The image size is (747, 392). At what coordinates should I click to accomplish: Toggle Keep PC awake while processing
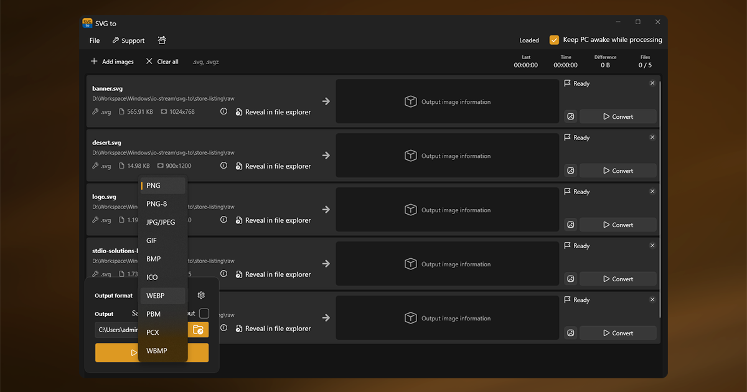click(554, 40)
